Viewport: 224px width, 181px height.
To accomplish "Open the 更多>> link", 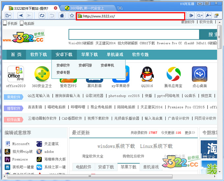I will tap(190, 133).
